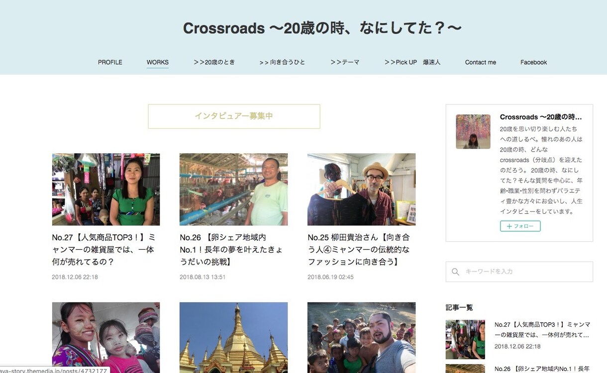Click the search magnifier icon

click(455, 272)
